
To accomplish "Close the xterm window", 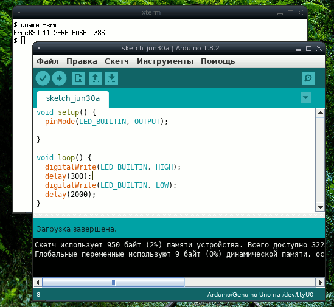I will (x=301, y=13).
